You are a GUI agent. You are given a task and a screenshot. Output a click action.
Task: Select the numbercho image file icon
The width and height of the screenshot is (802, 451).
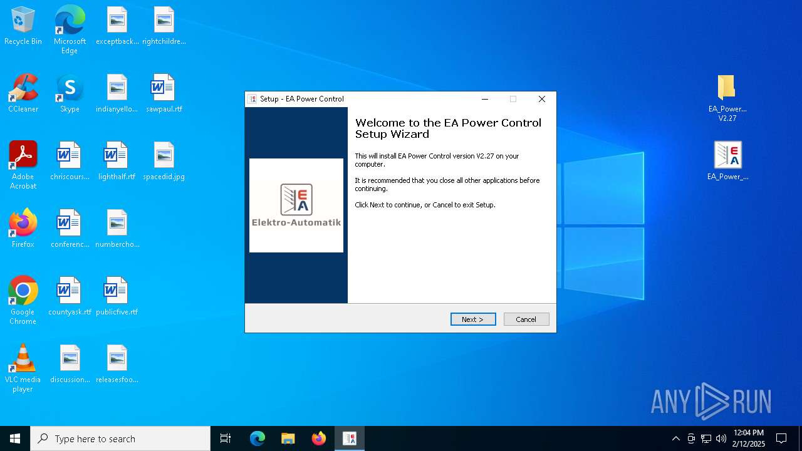[117, 229]
